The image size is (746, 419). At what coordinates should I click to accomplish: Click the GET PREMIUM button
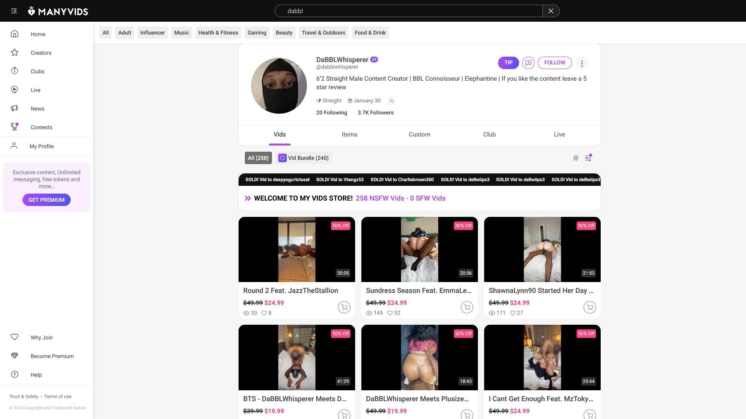[x=47, y=200]
